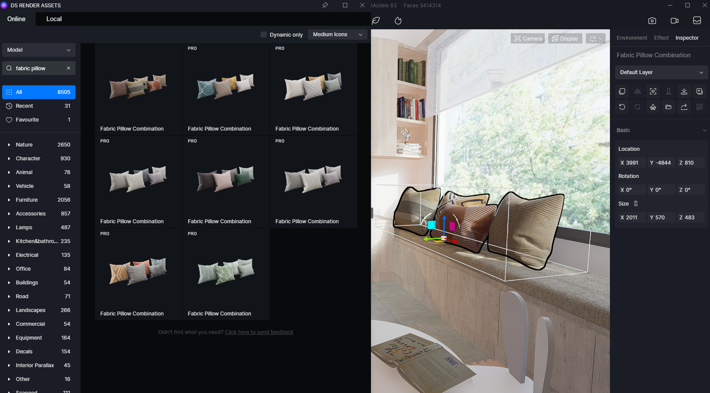This screenshot has height=393, width=710.
Task: Enable the Dynamic only checkbox
Action: pyautogui.click(x=264, y=34)
